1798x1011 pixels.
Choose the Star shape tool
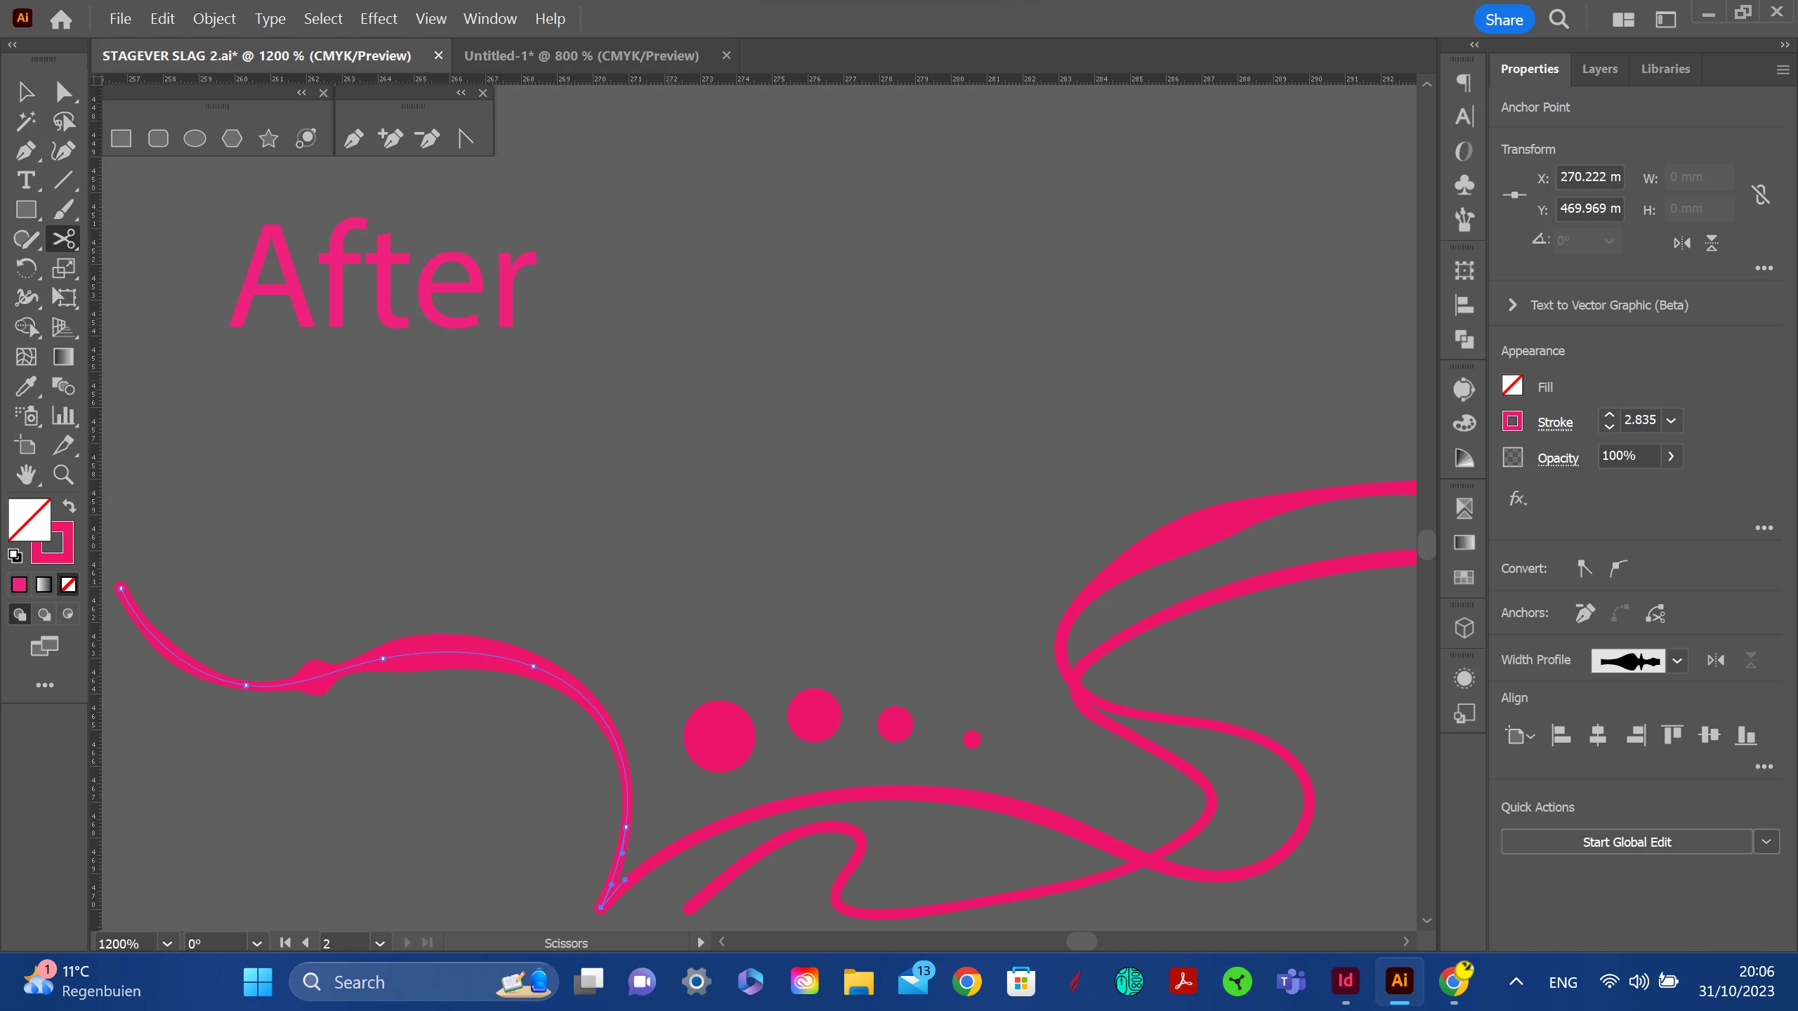pos(268,138)
